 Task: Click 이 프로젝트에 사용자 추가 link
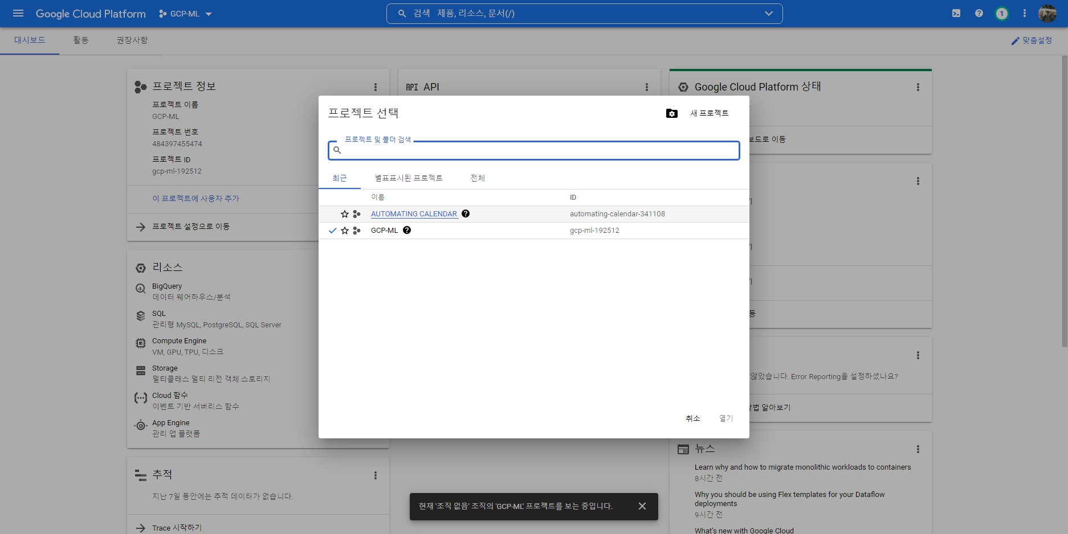(195, 199)
